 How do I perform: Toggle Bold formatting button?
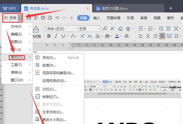tap(49, 36)
